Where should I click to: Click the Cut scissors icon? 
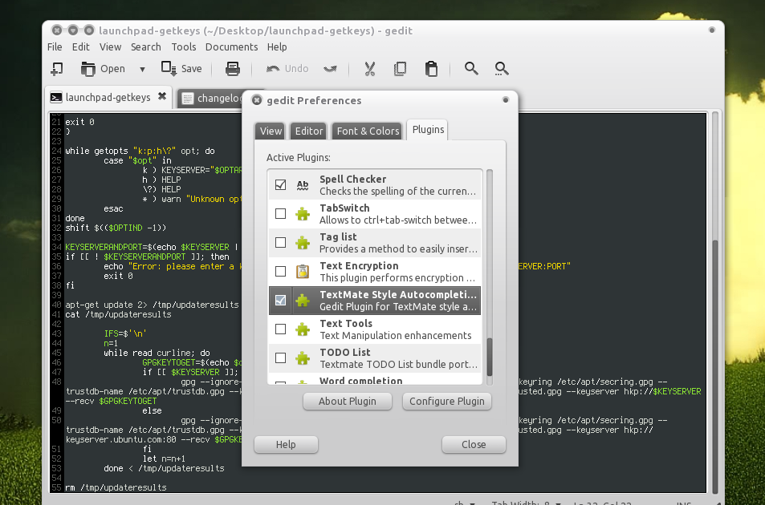click(370, 69)
